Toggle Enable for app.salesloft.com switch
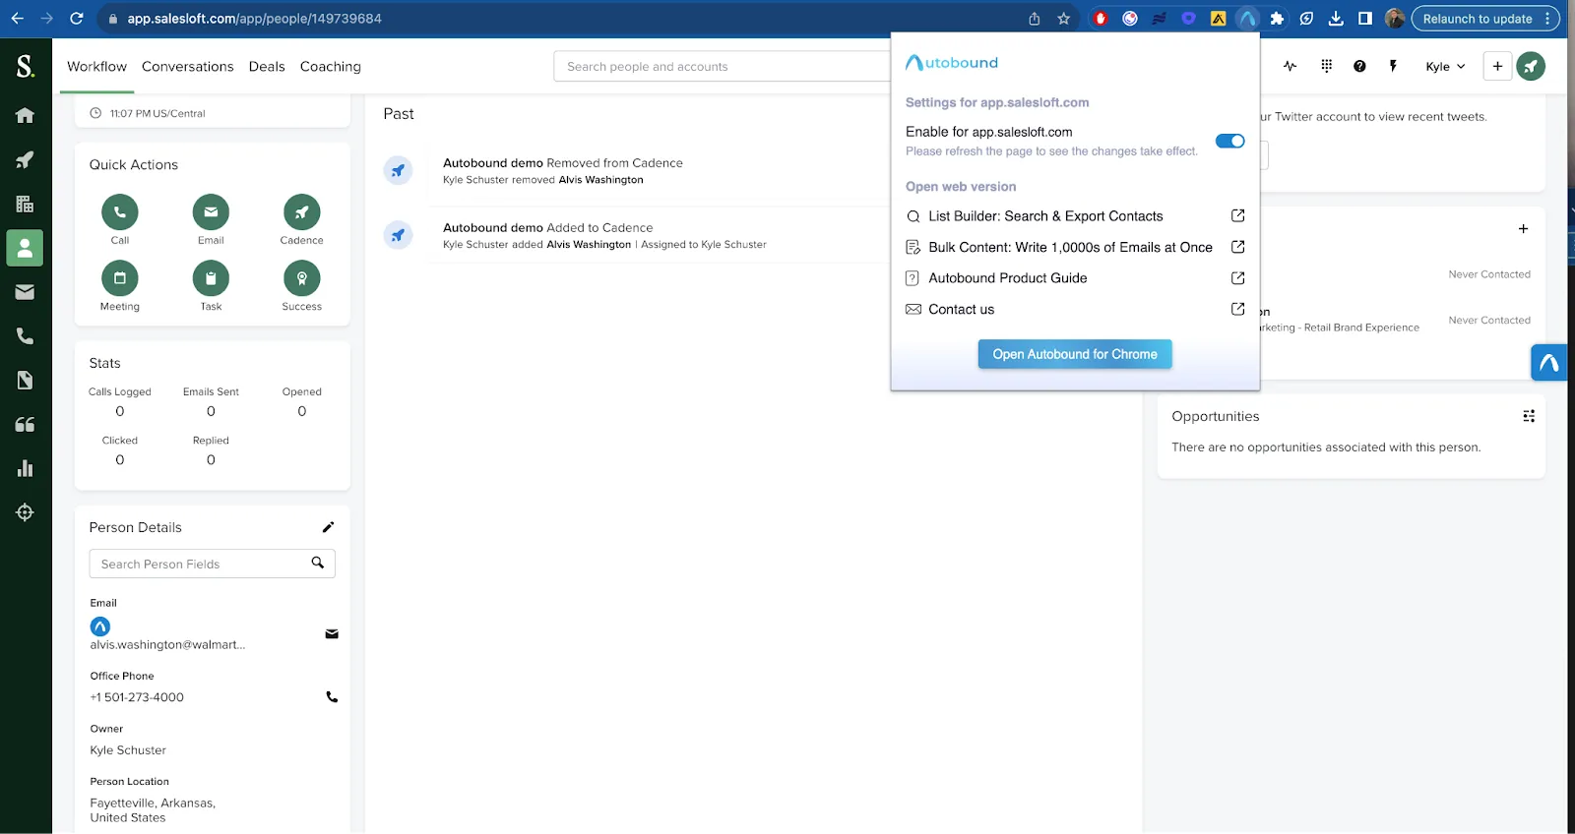The height and width of the screenshot is (834, 1575). point(1230,141)
